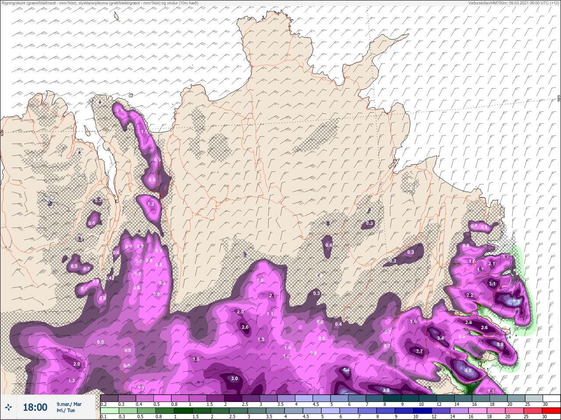Image resolution: width=561 pixels, height=420 pixels.
Task: Pick upper legend swatch between 4 and 4.5
Action: 305,399
